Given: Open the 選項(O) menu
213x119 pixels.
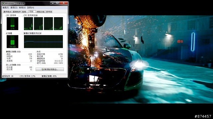Looking at the screenshot, I should tap(14, 8).
